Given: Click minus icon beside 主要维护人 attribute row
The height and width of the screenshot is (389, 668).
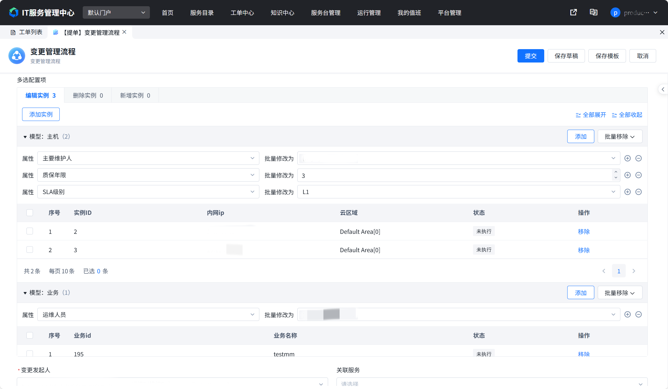Looking at the screenshot, I should pyautogui.click(x=638, y=158).
